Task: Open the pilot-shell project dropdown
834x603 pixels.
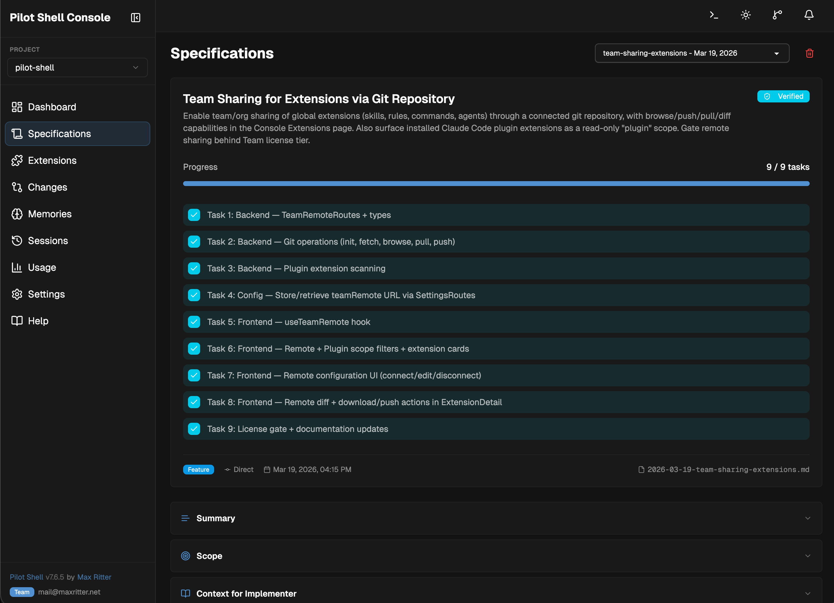Action: (77, 67)
